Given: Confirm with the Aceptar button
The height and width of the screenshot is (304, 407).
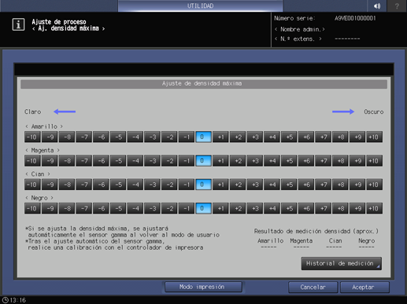Looking at the screenshot, I should 364,288.
